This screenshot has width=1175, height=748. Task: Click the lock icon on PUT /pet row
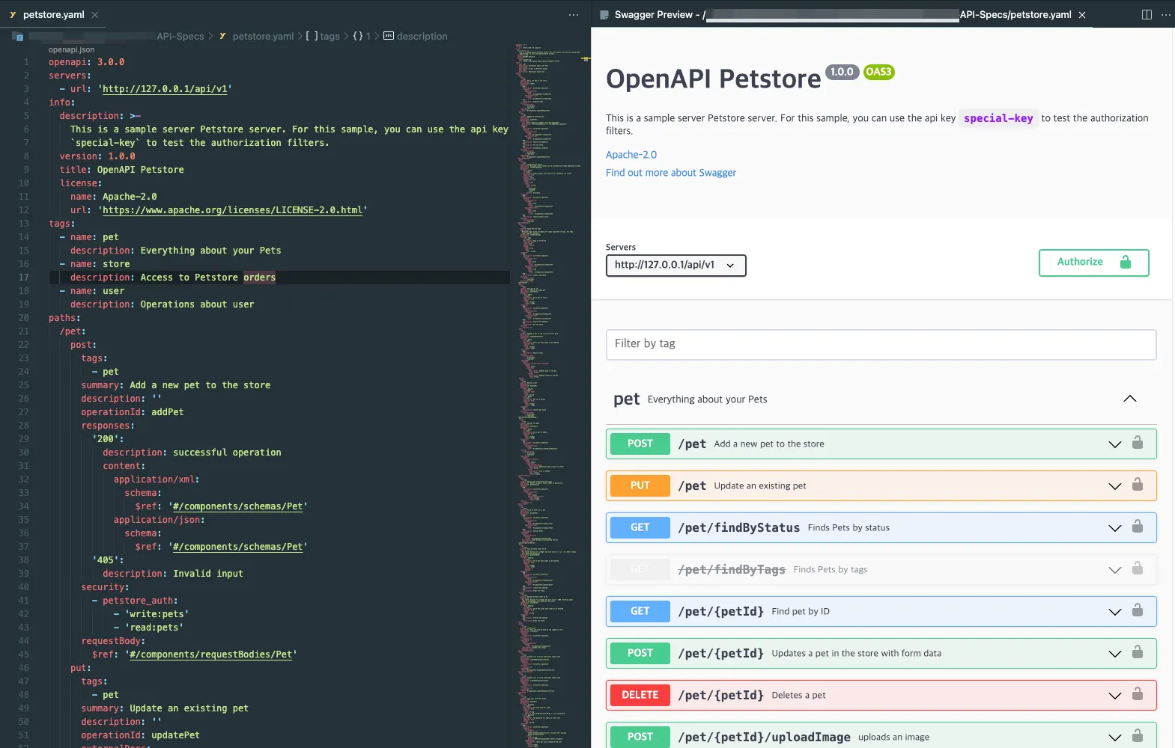click(1138, 485)
